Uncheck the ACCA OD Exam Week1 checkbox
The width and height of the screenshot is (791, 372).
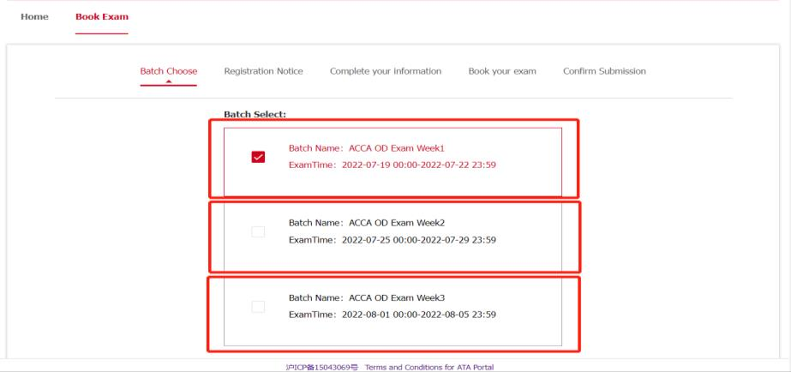point(258,157)
